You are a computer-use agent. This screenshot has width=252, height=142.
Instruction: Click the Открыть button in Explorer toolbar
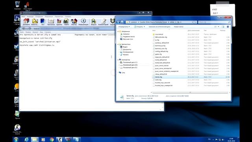139,27
